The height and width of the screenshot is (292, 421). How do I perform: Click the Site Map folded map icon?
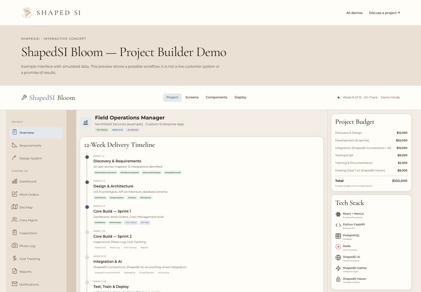pos(15,207)
